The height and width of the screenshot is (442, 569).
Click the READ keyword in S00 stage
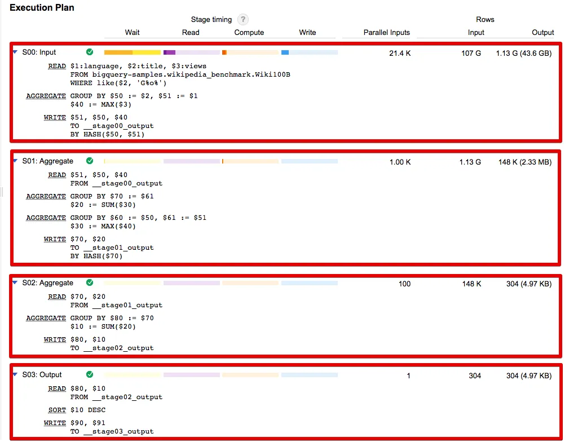57,66
